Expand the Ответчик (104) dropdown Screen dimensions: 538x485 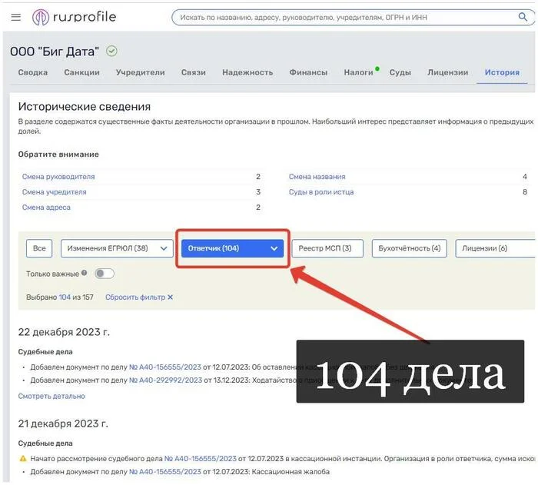232,248
